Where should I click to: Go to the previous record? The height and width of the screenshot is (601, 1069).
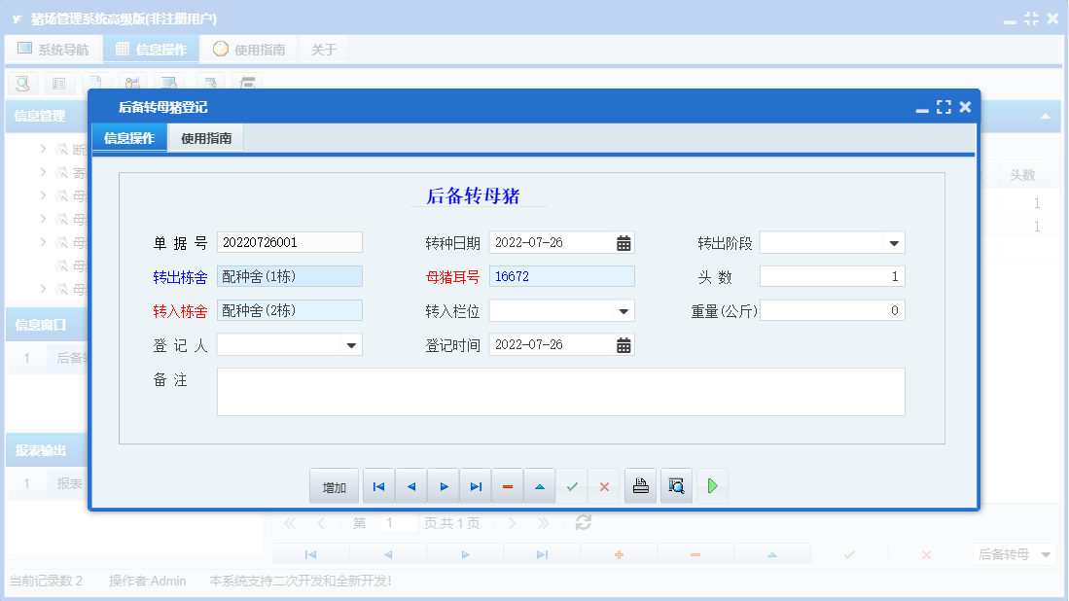(410, 485)
